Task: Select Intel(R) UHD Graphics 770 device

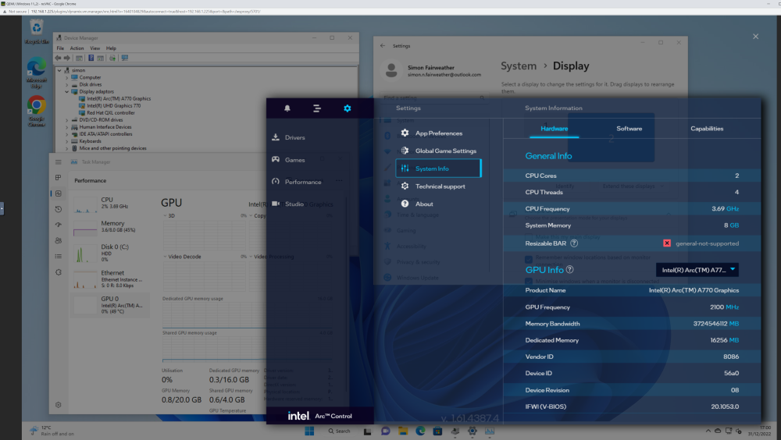Action: [x=113, y=105]
